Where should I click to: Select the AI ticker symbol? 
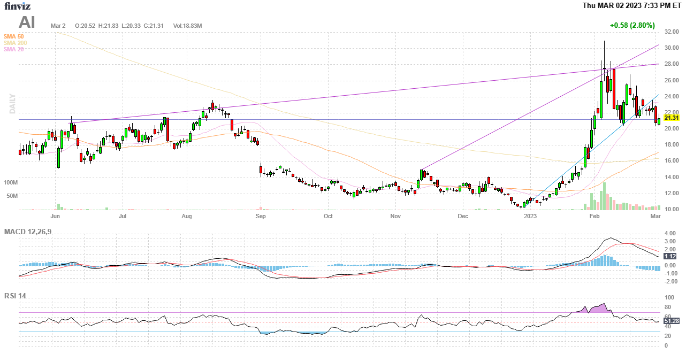[27, 22]
